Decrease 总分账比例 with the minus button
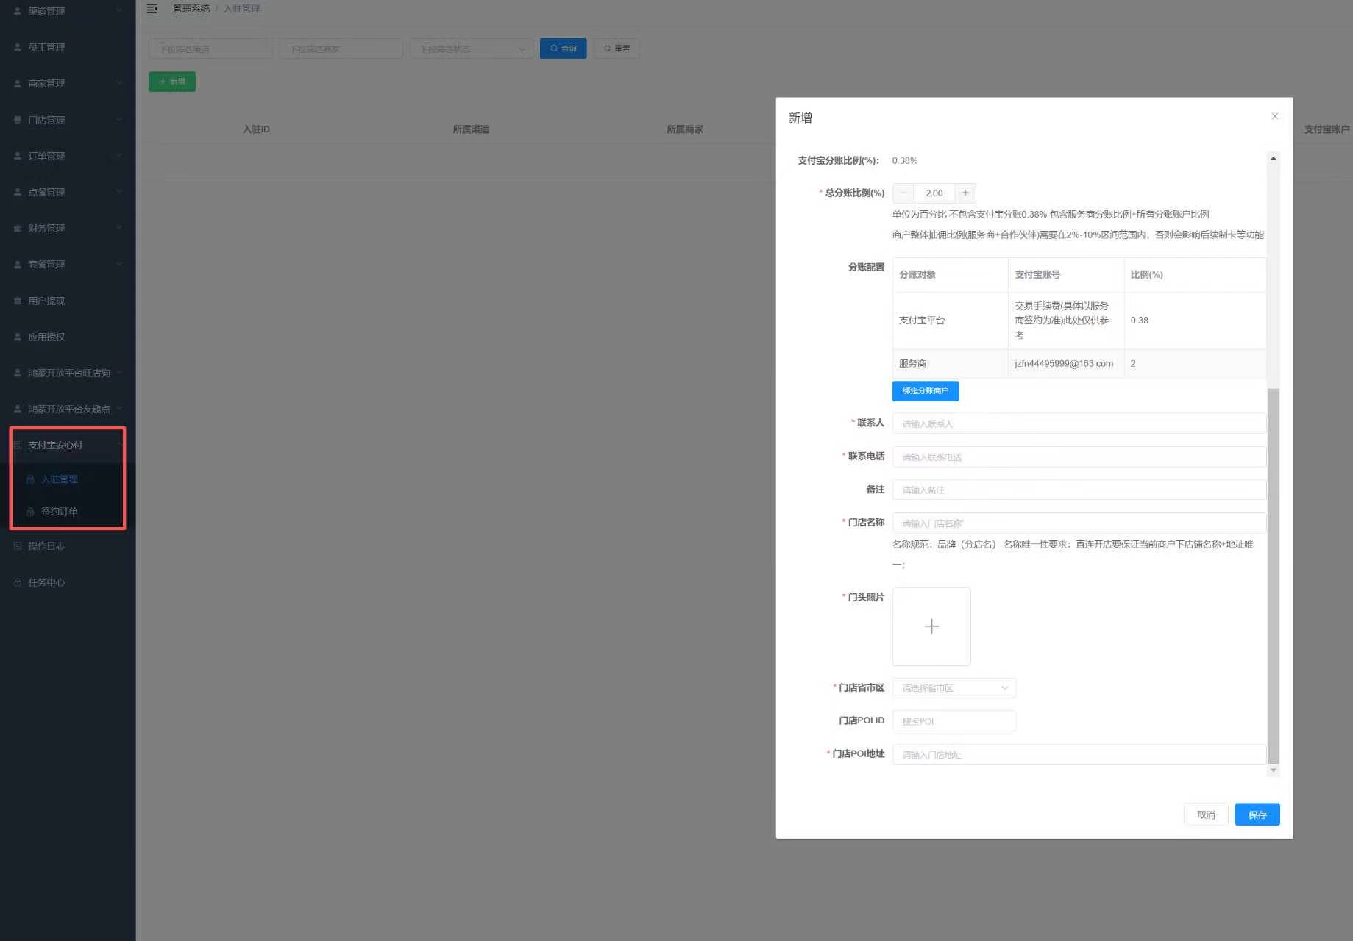This screenshot has width=1353, height=941. [x=903, y=193]
